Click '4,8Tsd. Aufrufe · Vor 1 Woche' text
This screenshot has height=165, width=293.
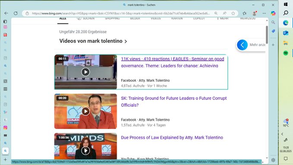[x=144, y=86]
